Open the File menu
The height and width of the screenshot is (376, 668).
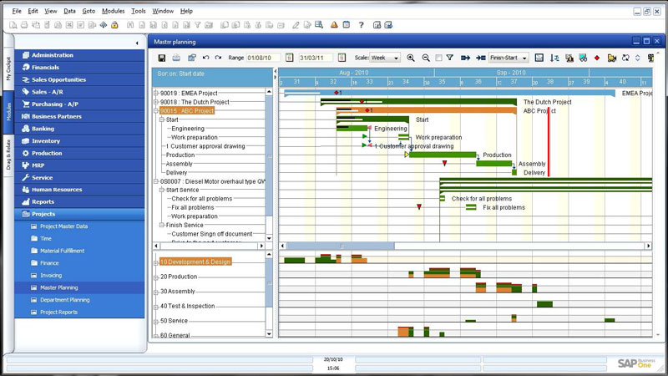tap(17, 11)
